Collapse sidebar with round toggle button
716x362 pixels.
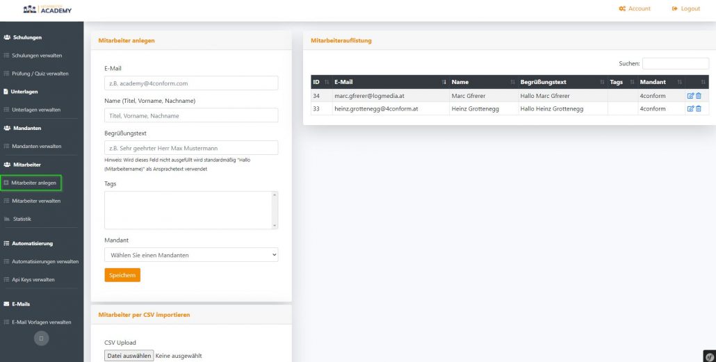click(42, 338)
